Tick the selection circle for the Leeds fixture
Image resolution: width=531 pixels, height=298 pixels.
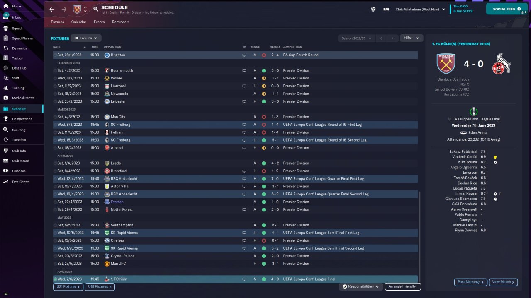point(55,163)
